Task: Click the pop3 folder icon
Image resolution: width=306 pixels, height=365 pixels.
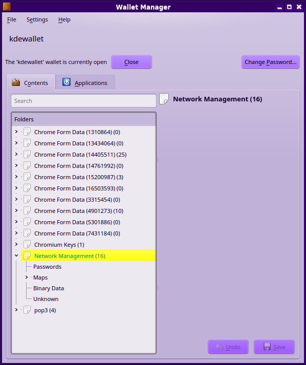Action: [27, 310]
